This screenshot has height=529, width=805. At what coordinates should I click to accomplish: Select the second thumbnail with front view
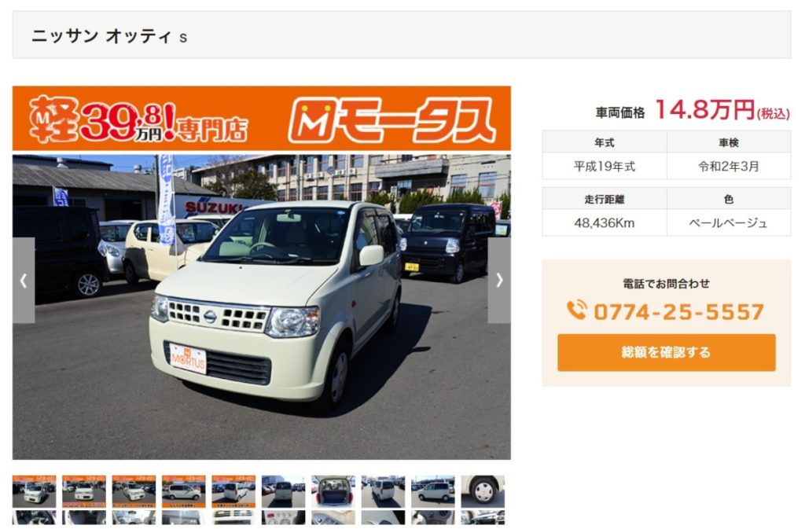(84, 491)
